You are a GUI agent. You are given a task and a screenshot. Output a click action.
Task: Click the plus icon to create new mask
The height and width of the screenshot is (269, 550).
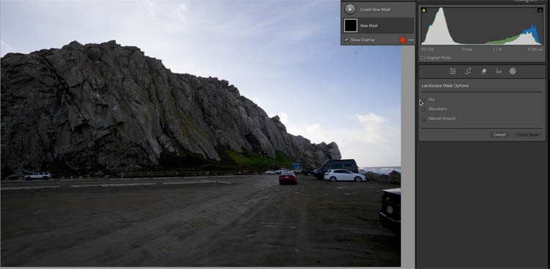(350, 10)
